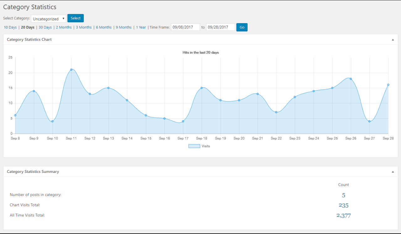Click the Sep 26 data point
Viewport: 401px width, 234px height.
pyautogui.click(x=351, y=79)
